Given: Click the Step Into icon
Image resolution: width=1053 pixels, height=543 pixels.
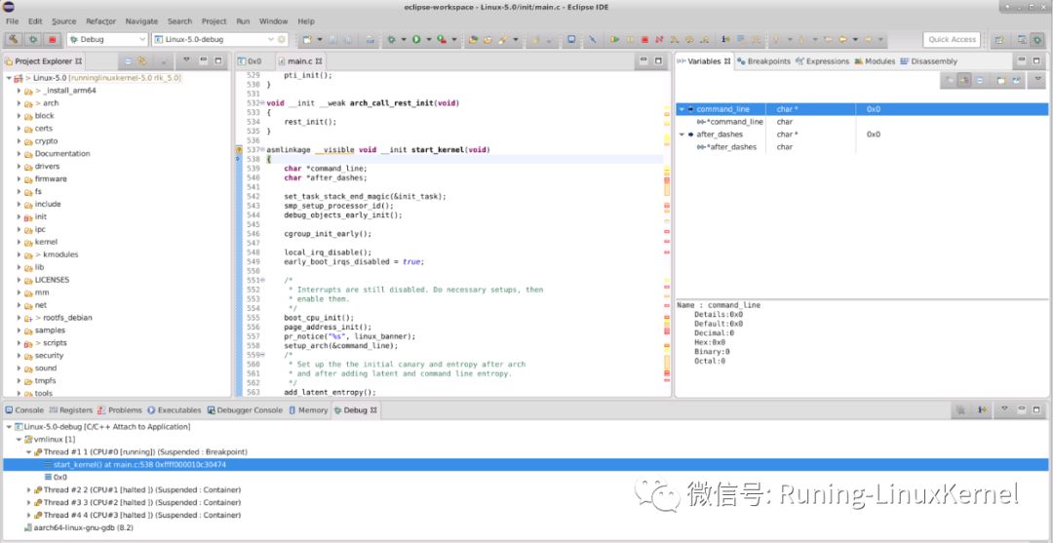Looking at the screenshot, I should 674,39.
